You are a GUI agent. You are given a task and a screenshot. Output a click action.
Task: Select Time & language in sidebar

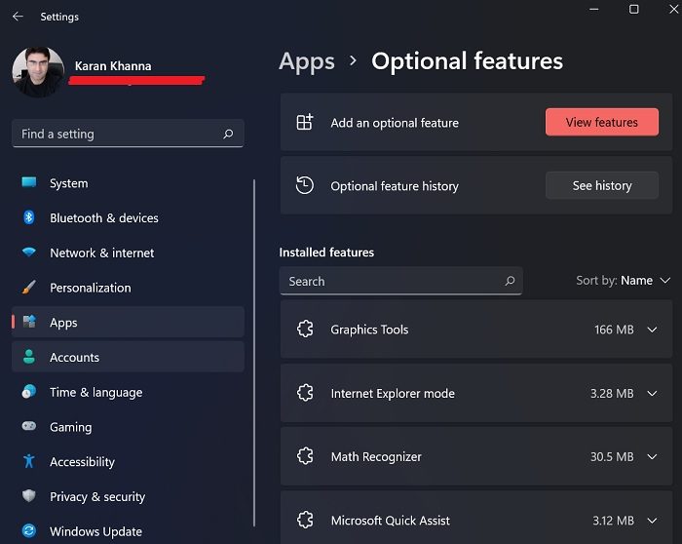coord(95,392)
